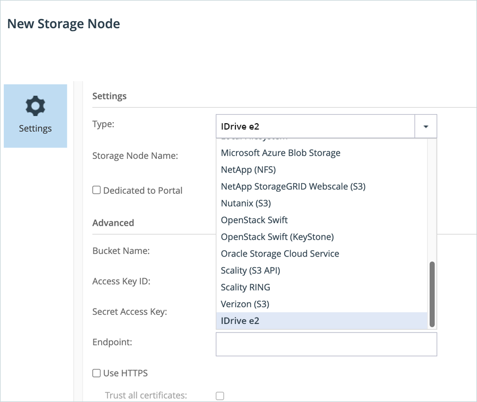Click the Type combo box field
The width and height of the screenshot is (477, 402).
point(315,127)
